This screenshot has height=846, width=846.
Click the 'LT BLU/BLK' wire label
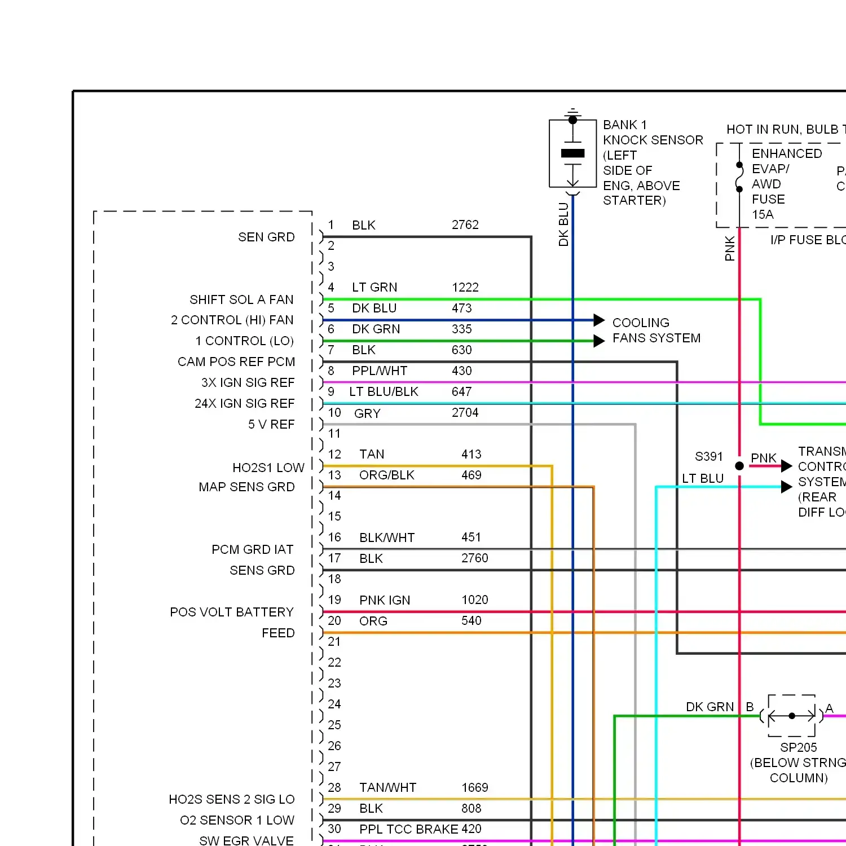tap(384, 391)
